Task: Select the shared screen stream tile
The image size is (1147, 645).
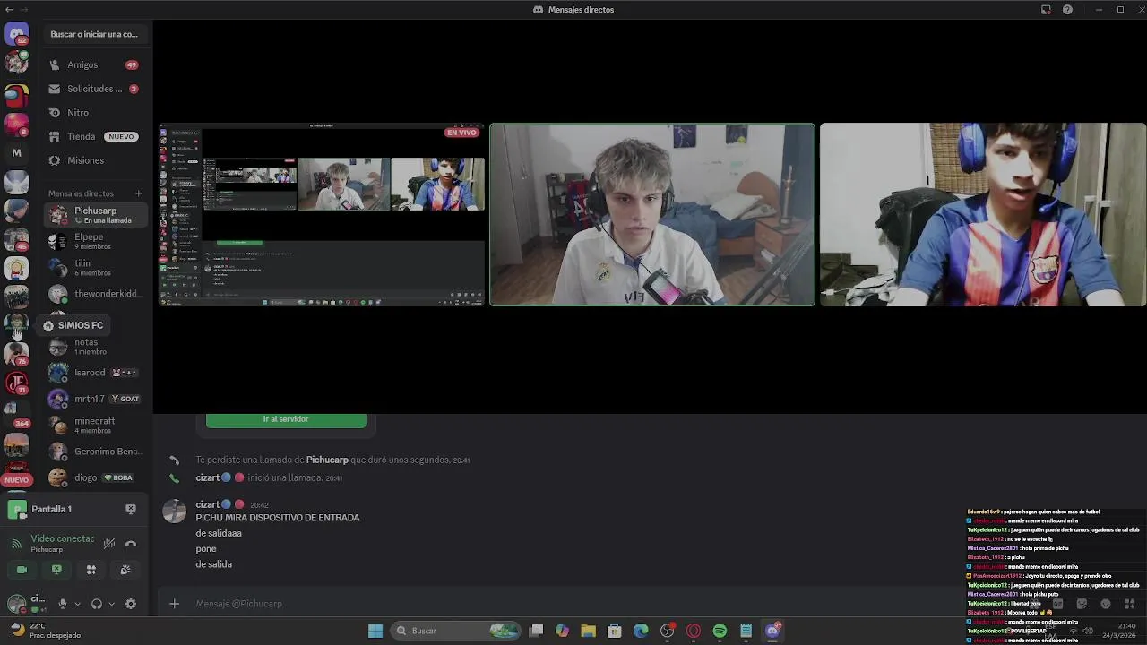Action: point(323,215)
